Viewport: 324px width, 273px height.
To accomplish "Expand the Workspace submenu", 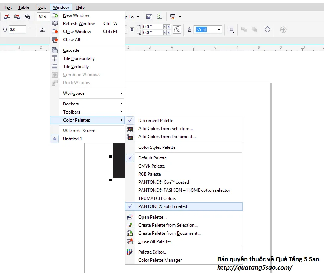I will [121, 93].
